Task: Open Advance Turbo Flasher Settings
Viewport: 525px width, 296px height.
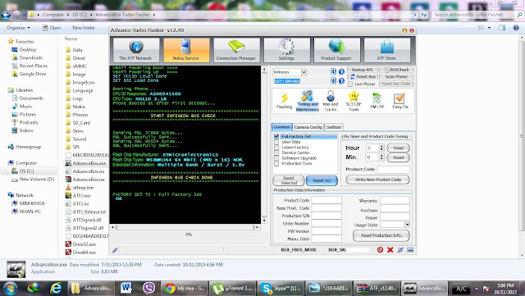Action: coord(286,50)
